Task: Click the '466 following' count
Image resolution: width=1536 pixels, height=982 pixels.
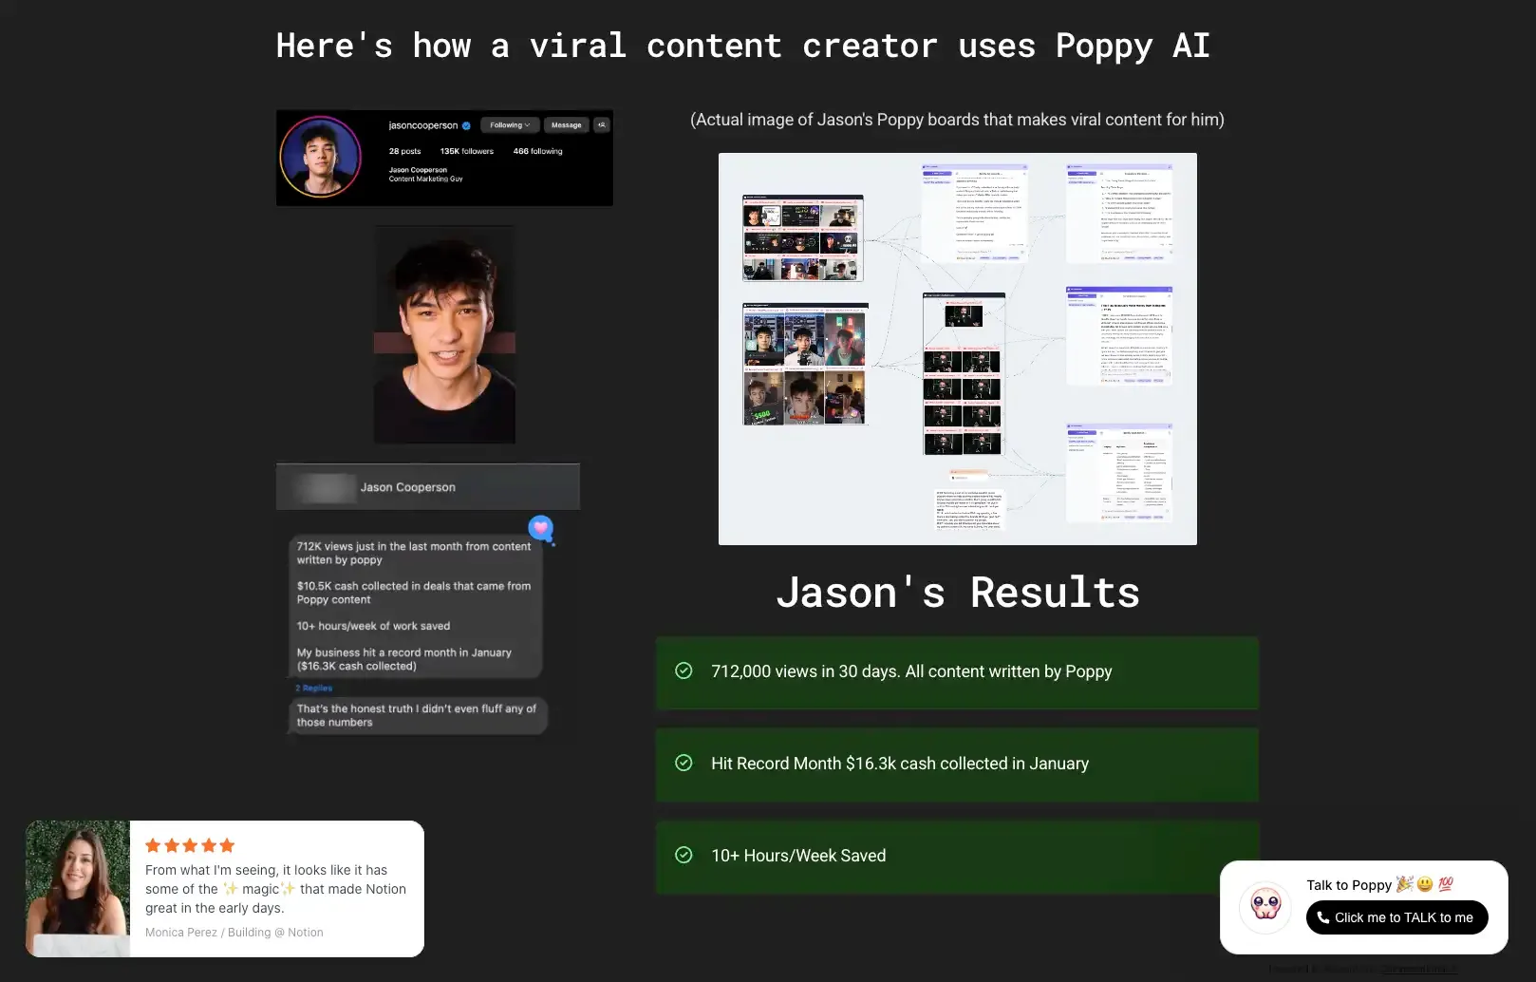Action: pyautogui.click(x=537, y=151)
